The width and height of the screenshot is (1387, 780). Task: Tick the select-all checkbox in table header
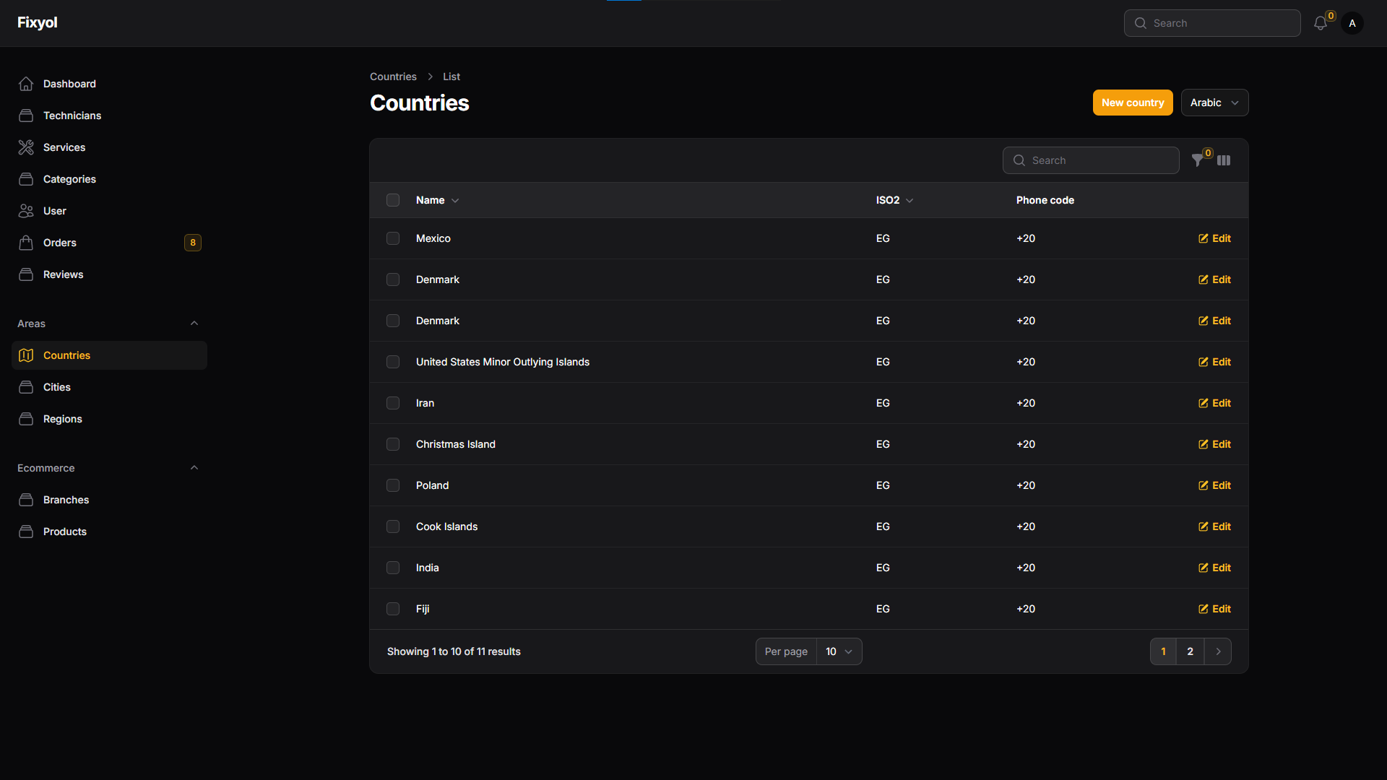pos(393,200)
